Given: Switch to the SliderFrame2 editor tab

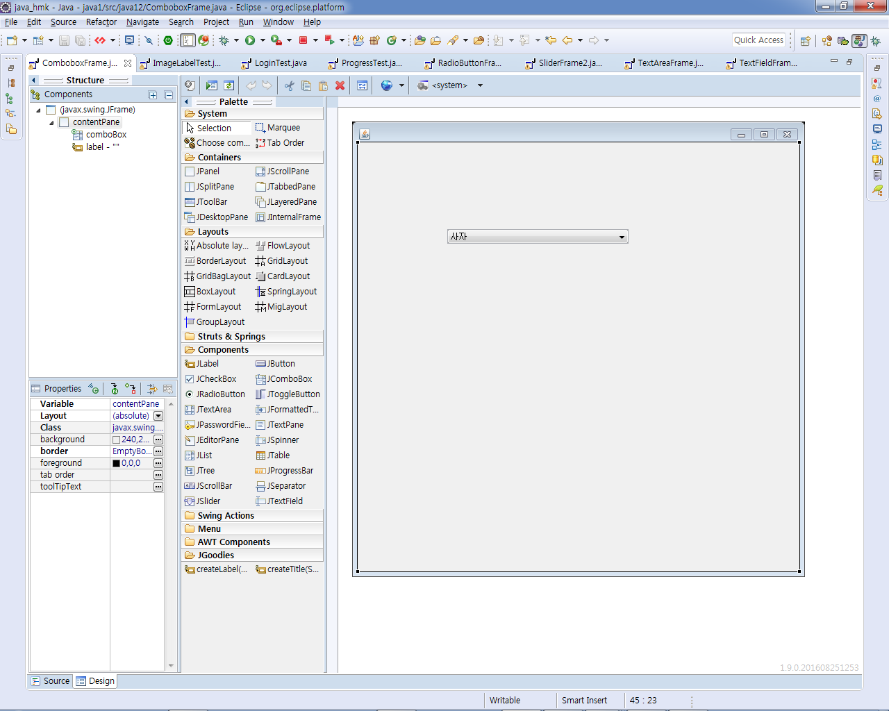Looking at the screenshot, I should [564, 63].
